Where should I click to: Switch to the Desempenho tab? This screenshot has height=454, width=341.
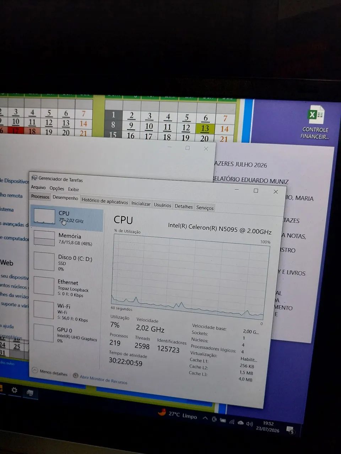[65, 198]
